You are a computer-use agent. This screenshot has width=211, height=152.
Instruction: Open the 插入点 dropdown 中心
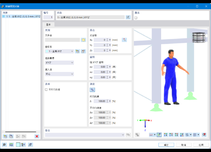[59, 74]
